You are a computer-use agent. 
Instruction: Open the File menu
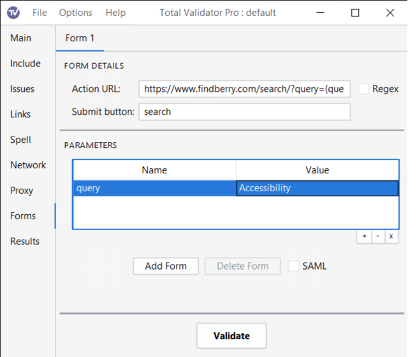(x=40, y=13)
